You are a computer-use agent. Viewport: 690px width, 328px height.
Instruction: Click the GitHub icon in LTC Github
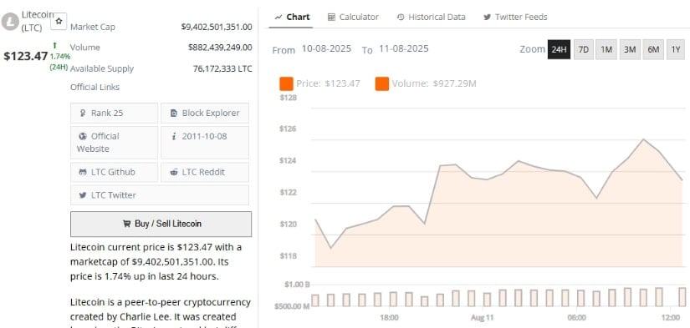[x=83, y=172]
